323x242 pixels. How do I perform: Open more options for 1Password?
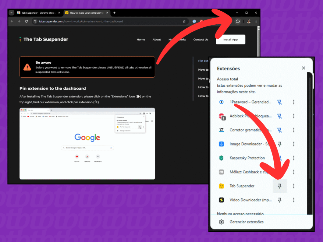pos(294,102)
